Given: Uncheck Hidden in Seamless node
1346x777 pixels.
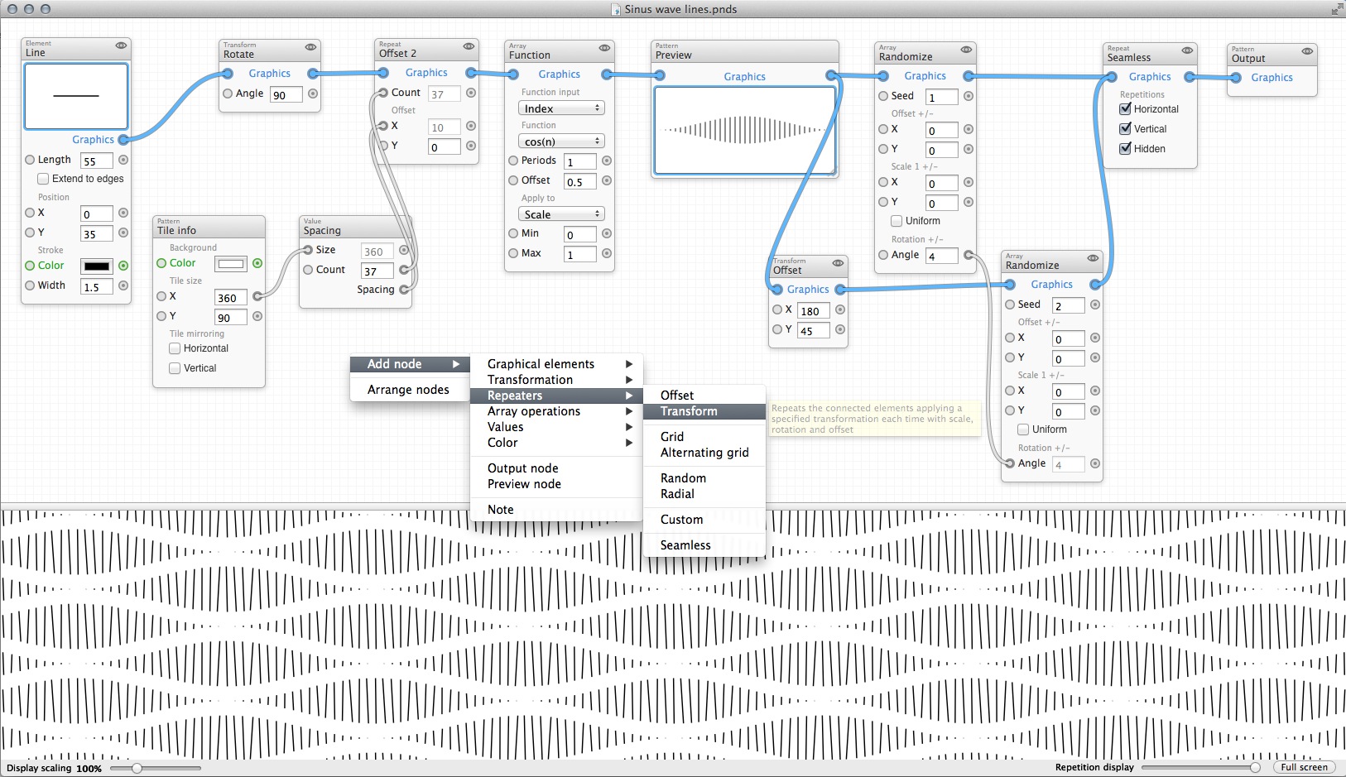Looking at the screenshot, I should (x=1125, y=149).
